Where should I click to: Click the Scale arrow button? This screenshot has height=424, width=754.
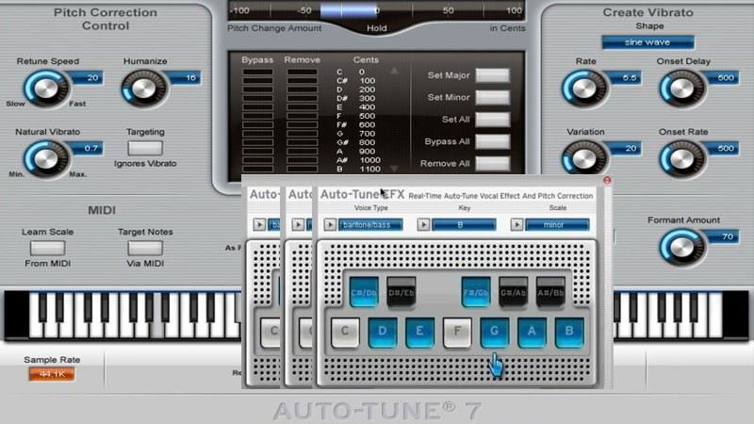pyautogui.click(x=516, y=225)
